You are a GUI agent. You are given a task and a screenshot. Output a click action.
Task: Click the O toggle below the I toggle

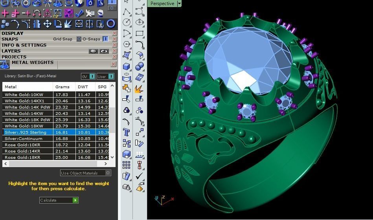112,8
